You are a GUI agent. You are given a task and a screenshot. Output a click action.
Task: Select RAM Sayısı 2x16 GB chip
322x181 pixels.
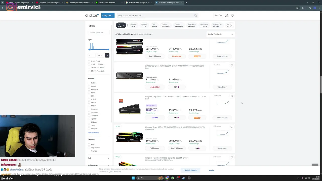coord(204,25)
